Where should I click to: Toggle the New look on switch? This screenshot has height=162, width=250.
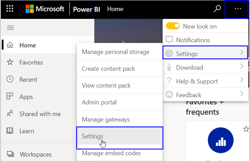click(172, 26)
